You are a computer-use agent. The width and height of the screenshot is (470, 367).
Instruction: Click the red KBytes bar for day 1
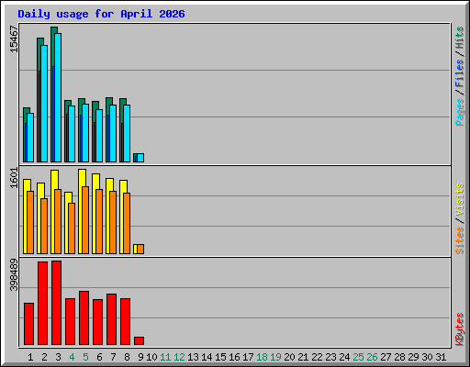click(28, 324)
